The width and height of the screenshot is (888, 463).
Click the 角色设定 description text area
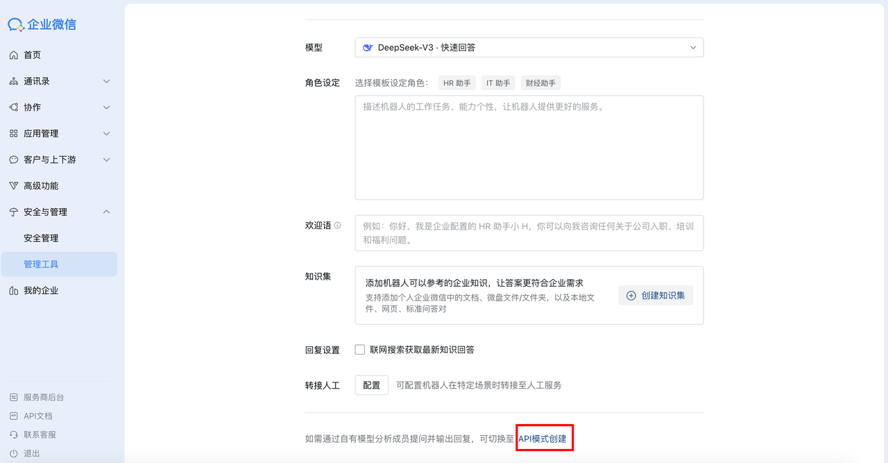pyautogui.click(x=529, y=147)
